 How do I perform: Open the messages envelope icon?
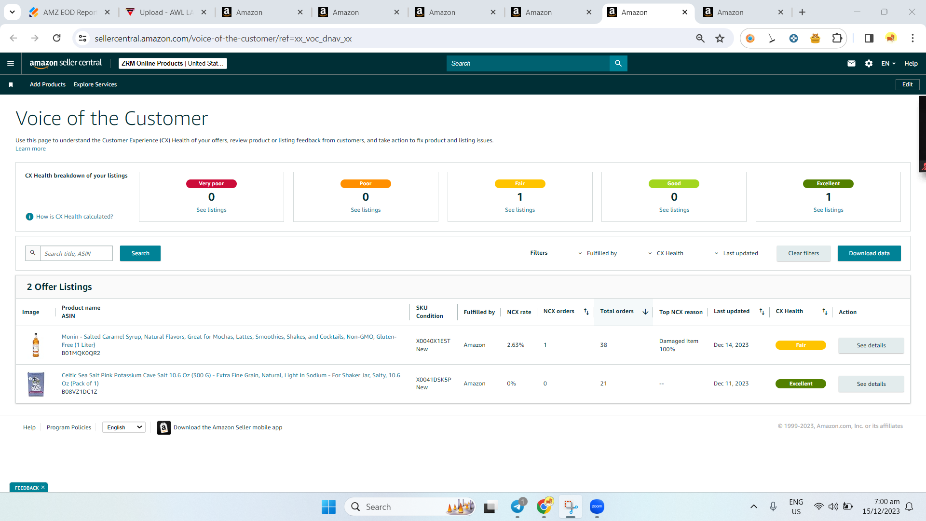[851, 63]
